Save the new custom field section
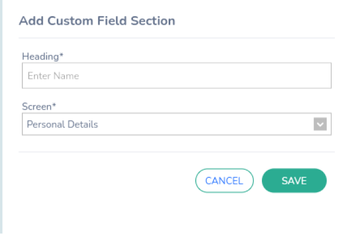 pos(294,181)
